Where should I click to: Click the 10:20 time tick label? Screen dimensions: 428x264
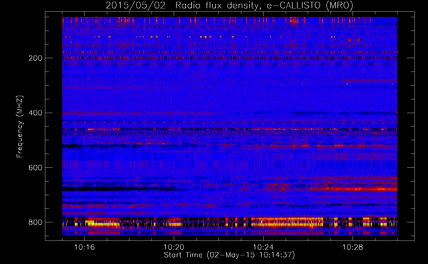click(x=174, y=247)
